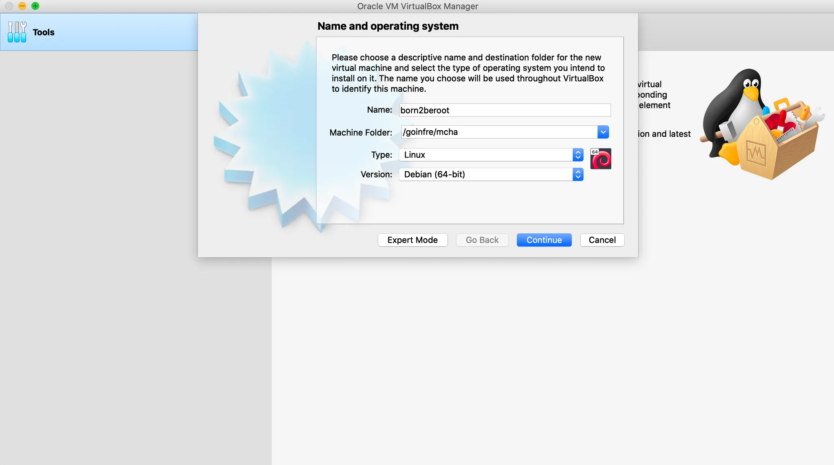Expand the Machine Folder dropdown arrow

coord(603,132)
